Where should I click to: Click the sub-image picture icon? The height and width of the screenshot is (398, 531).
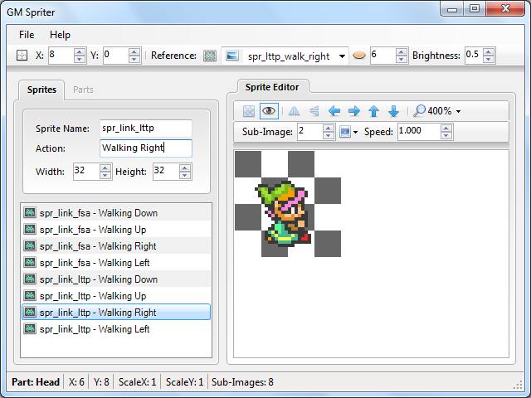point(345,132)
